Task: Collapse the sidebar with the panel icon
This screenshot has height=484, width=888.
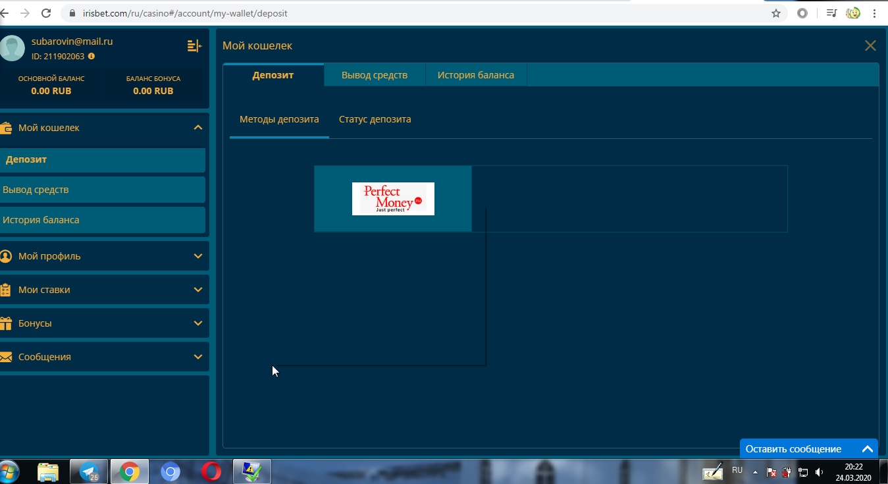Action: (x=194, y=45)
